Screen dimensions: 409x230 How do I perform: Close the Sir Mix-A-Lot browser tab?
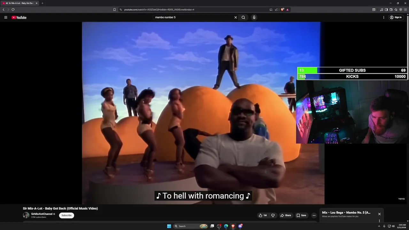coord(36,3)
